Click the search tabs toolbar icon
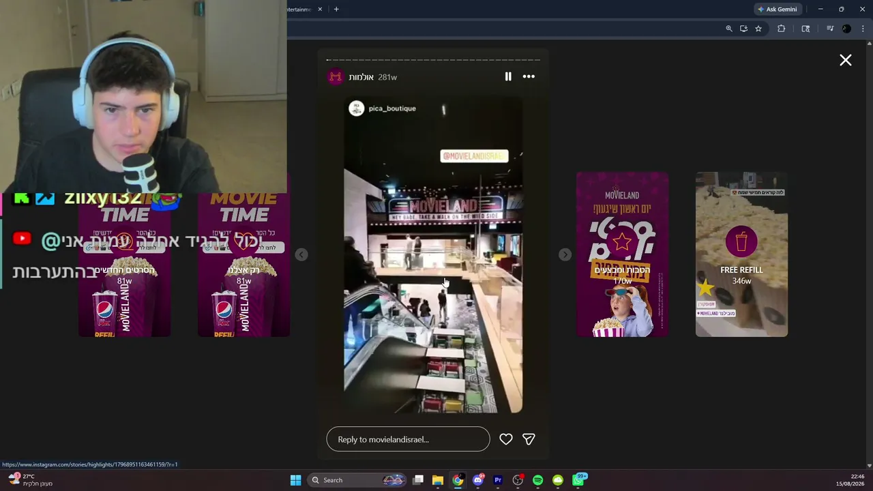Viewport: 873px width, 491px height. click(805, 29)
